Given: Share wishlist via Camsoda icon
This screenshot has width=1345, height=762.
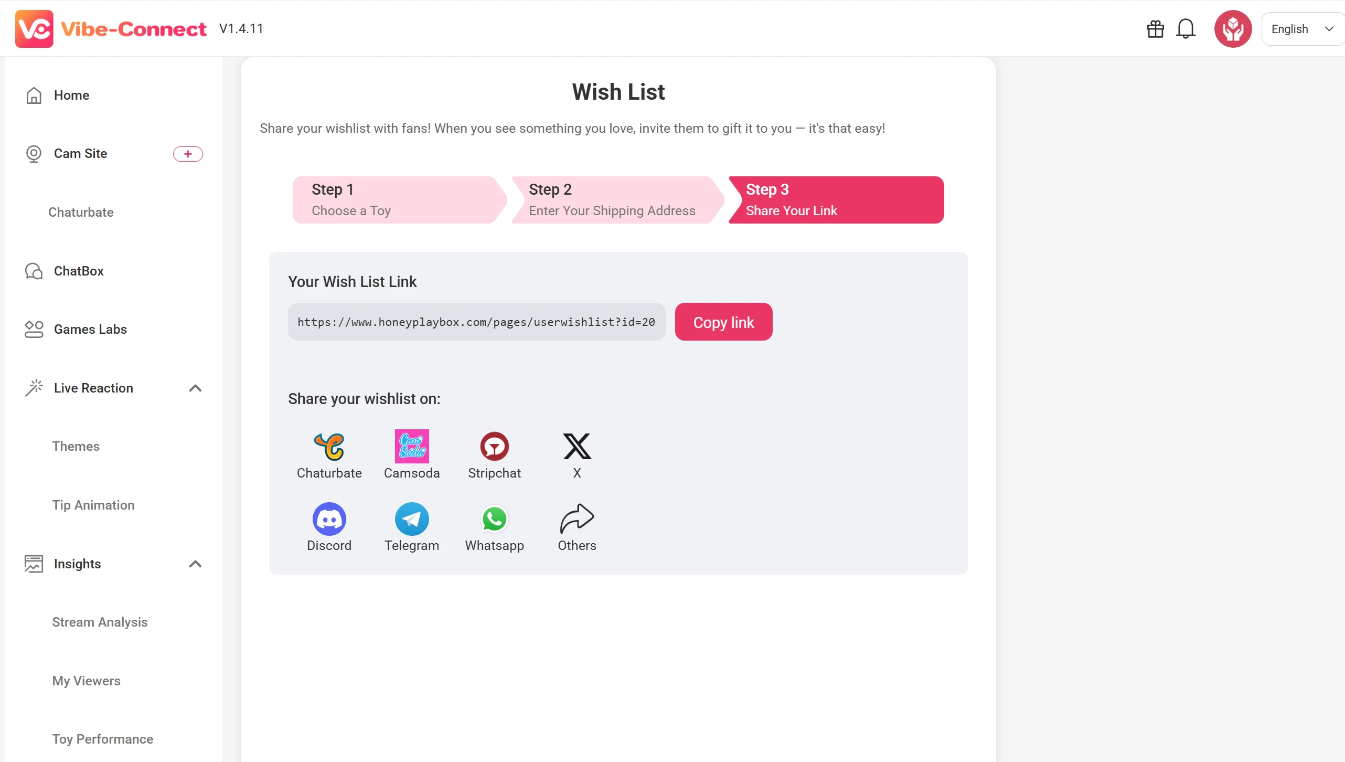Looking at the screenshot, I should [x=412, y=447].
